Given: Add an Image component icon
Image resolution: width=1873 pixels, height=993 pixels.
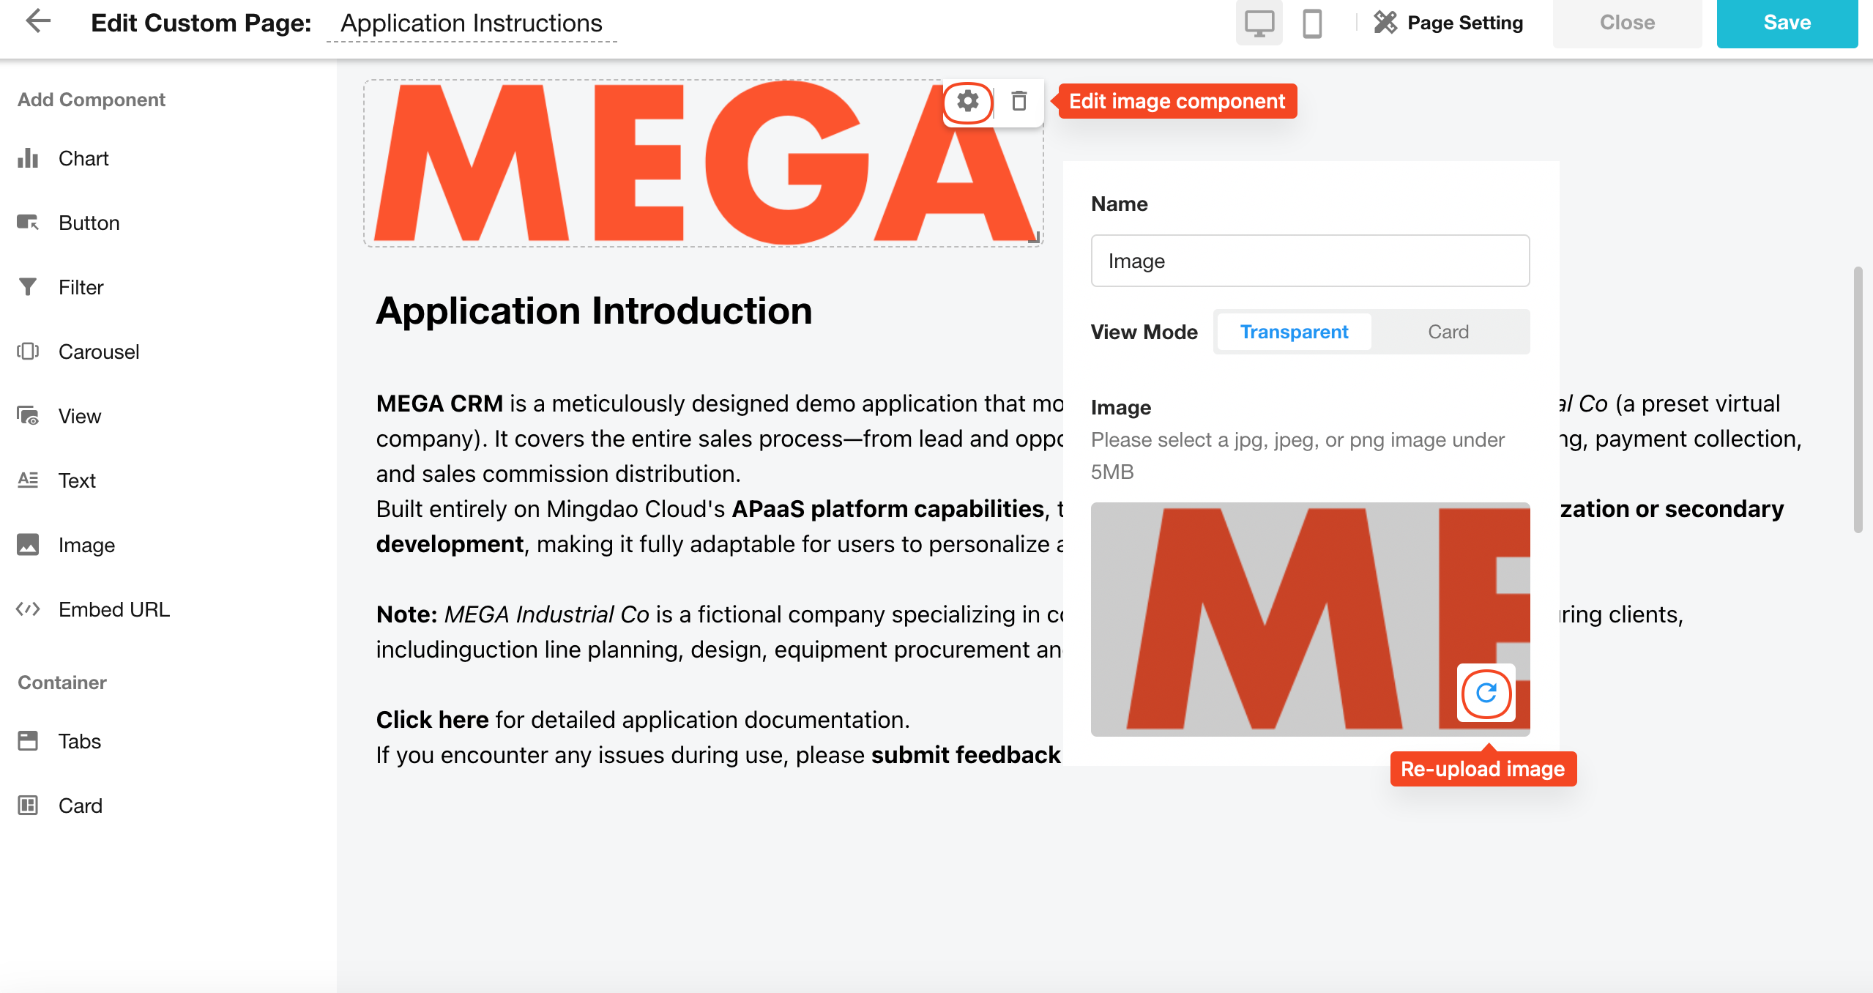Looking at the screenshot, I should pos(28,545).
